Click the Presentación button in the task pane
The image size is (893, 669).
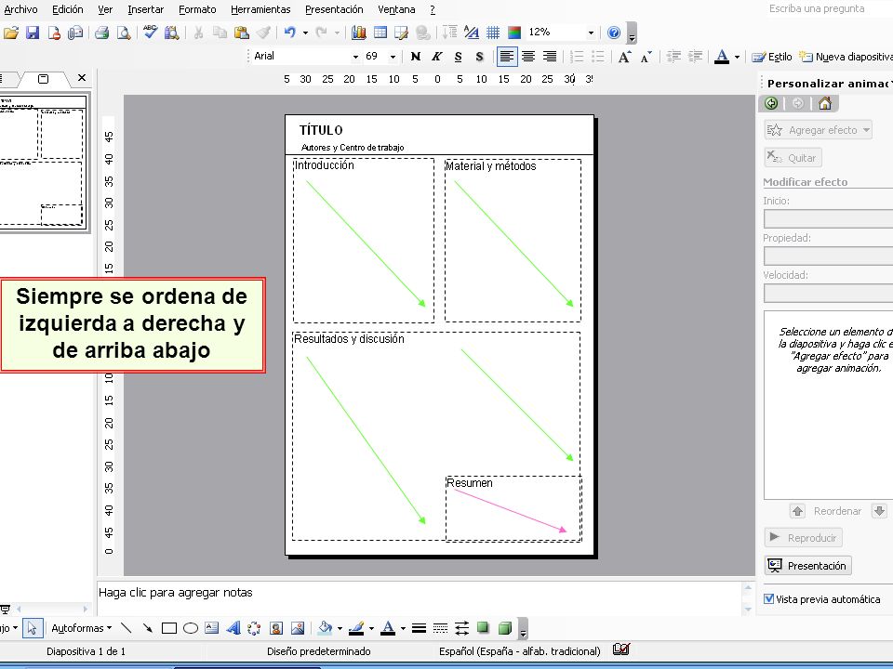coord(808,566)
